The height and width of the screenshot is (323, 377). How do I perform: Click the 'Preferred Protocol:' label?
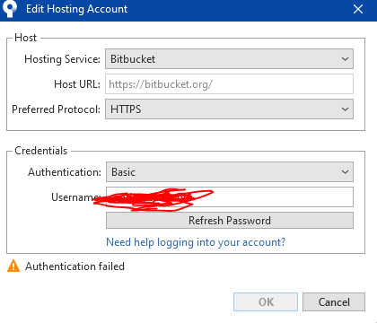pos(56,109)
